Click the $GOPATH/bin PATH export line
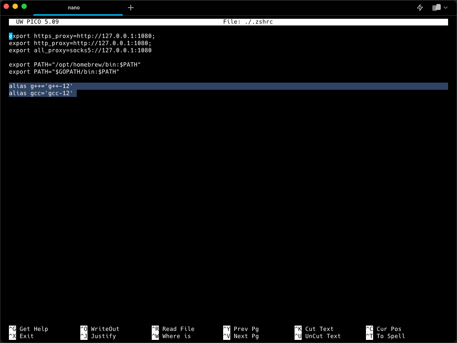 (x=64, y=72)
